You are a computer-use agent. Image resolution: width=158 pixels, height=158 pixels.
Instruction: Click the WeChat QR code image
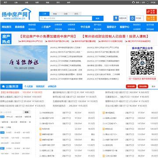tap(142, 63)
